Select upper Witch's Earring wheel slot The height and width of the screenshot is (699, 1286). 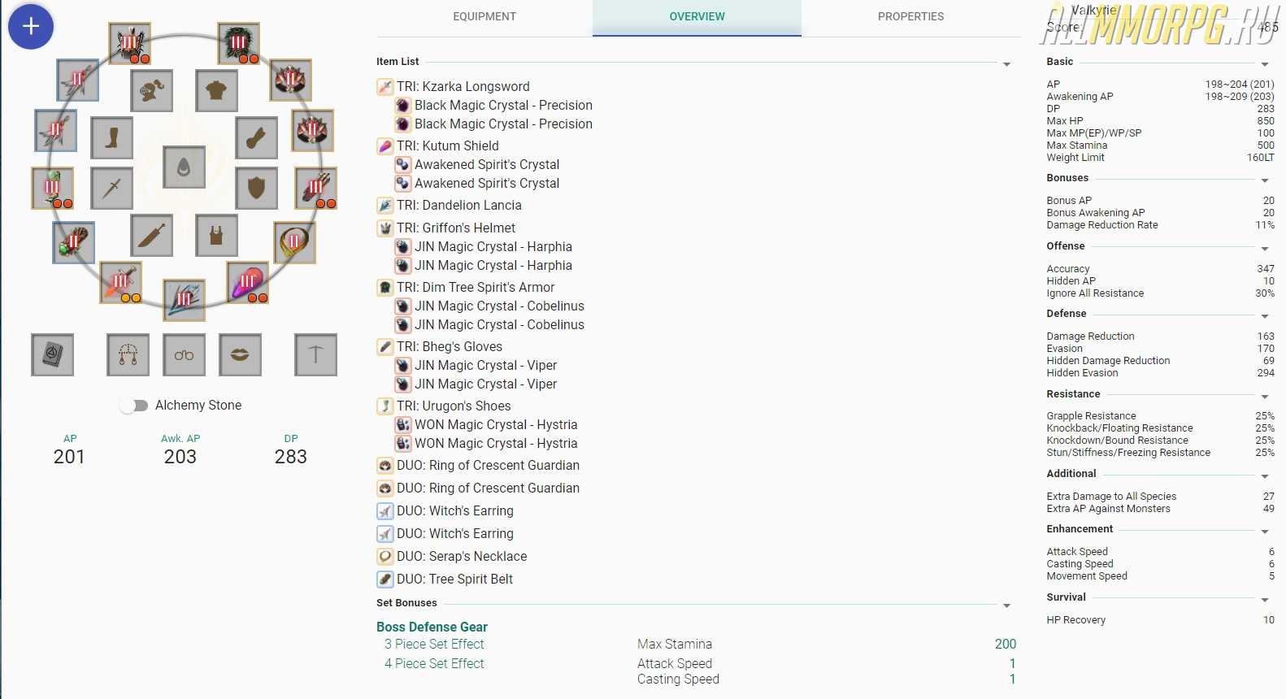point(78,80)
